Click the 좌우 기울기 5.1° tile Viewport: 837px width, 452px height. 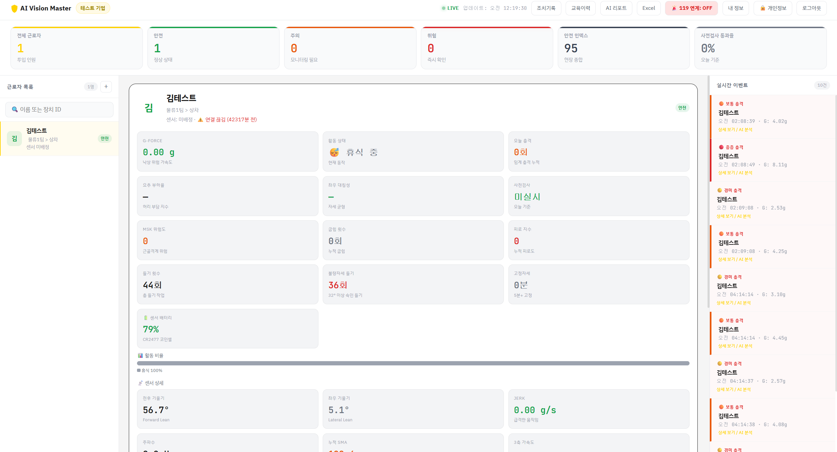413,409
